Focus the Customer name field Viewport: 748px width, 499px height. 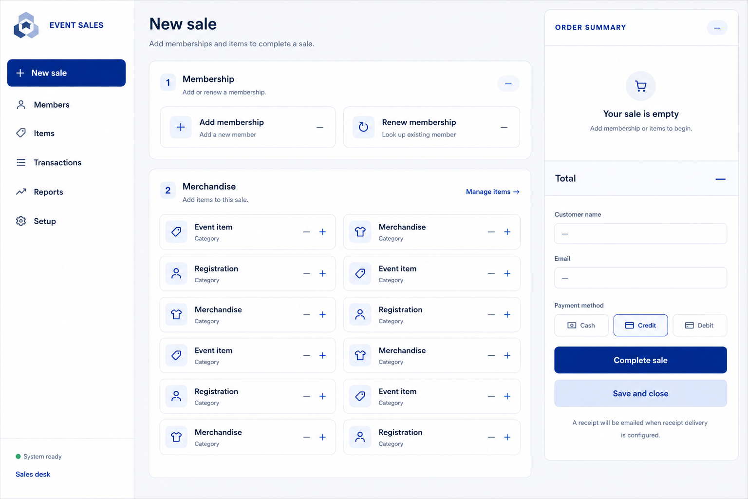click(640, 234)
